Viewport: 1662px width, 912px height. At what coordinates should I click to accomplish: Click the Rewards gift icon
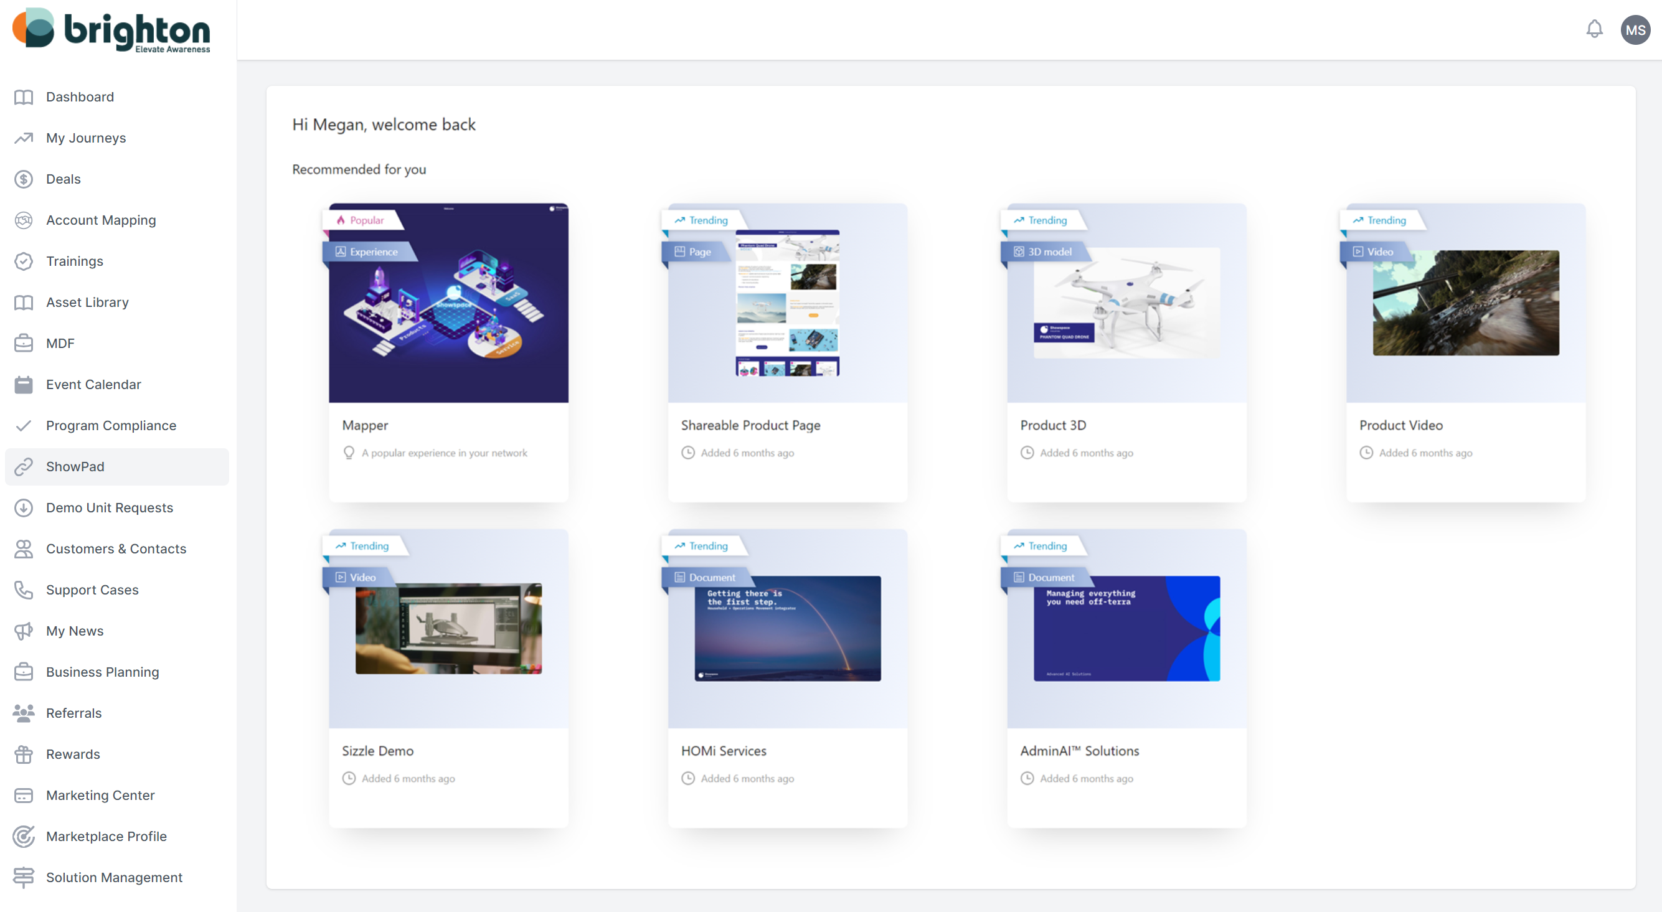tap(23, 754)
